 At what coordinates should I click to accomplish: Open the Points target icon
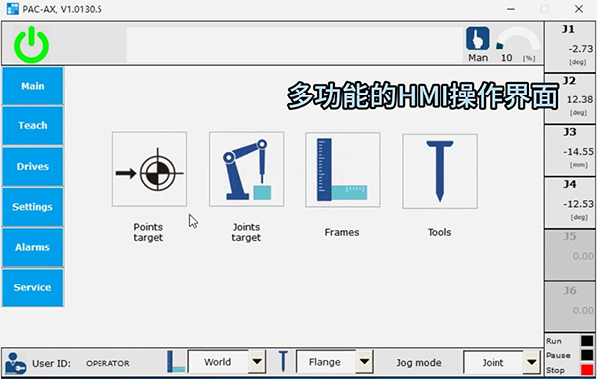click(149, 169)
